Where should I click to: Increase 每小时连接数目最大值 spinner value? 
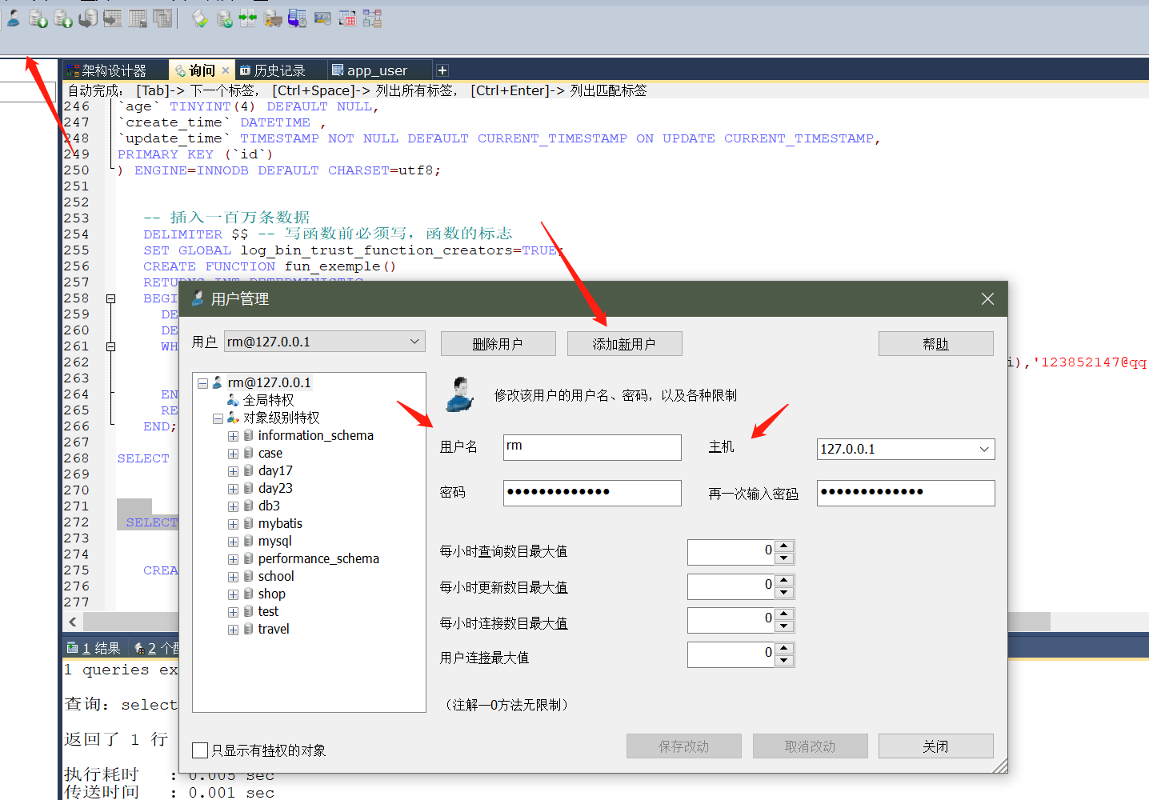(x=784, y=614)
